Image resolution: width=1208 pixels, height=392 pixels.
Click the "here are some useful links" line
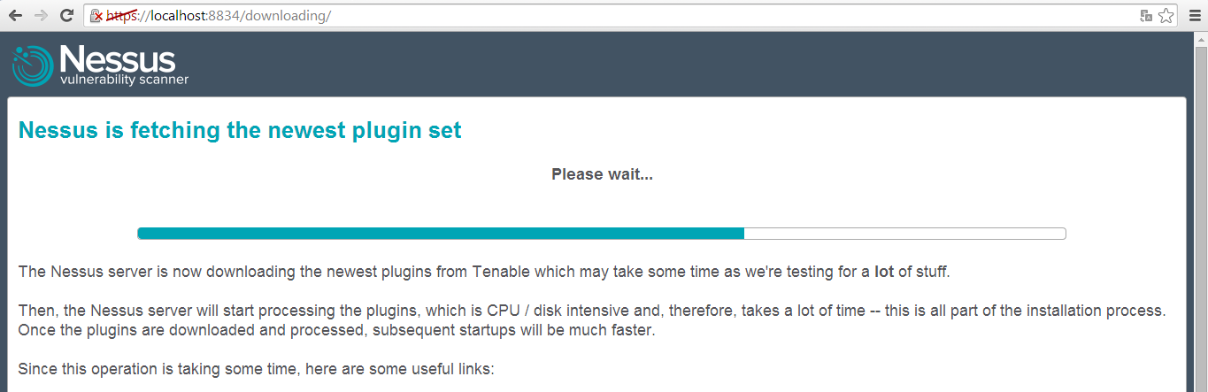[x=256, y=369]
